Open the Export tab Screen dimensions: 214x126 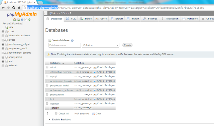(117, 19)
